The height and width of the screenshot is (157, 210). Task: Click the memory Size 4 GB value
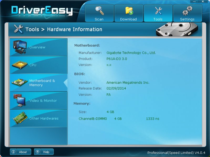[x=110, y=112]
